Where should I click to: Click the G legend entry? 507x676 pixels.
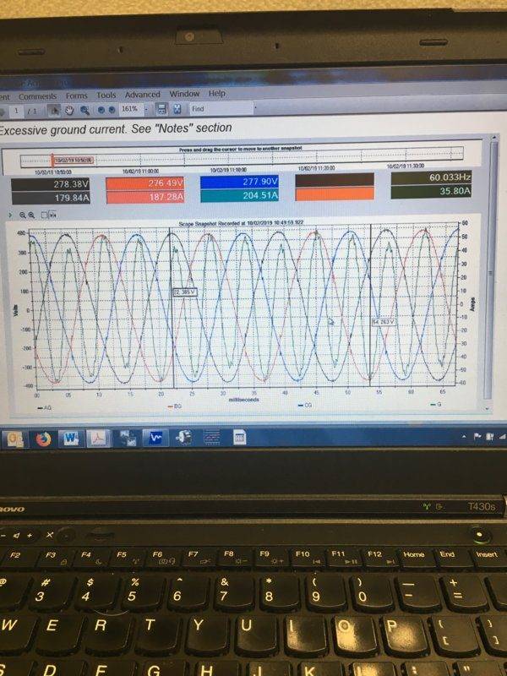pos(435,405)
